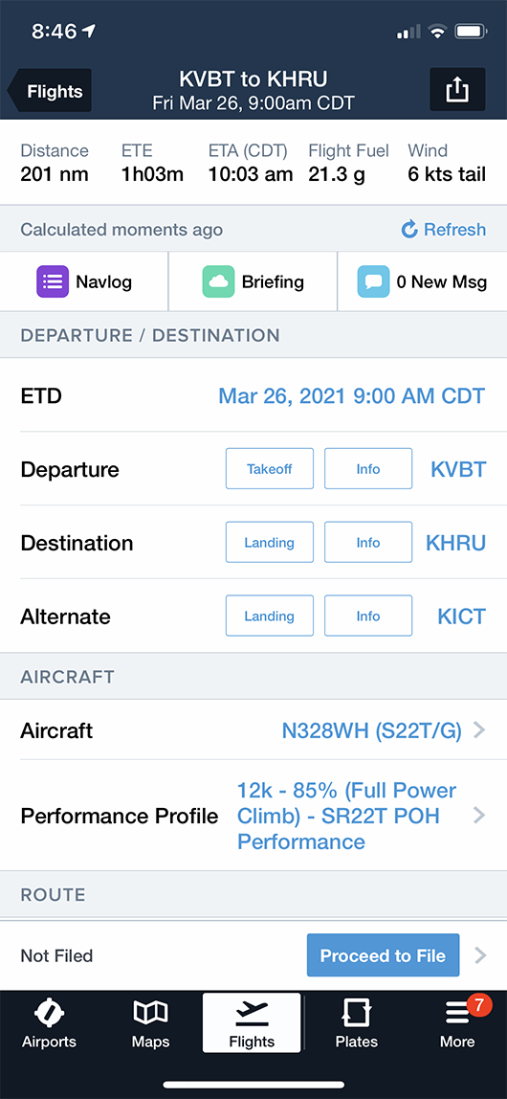Open Info for Alternate KICT
Viewport: 507px width, 1099px height.
click(x=368, y=617)
